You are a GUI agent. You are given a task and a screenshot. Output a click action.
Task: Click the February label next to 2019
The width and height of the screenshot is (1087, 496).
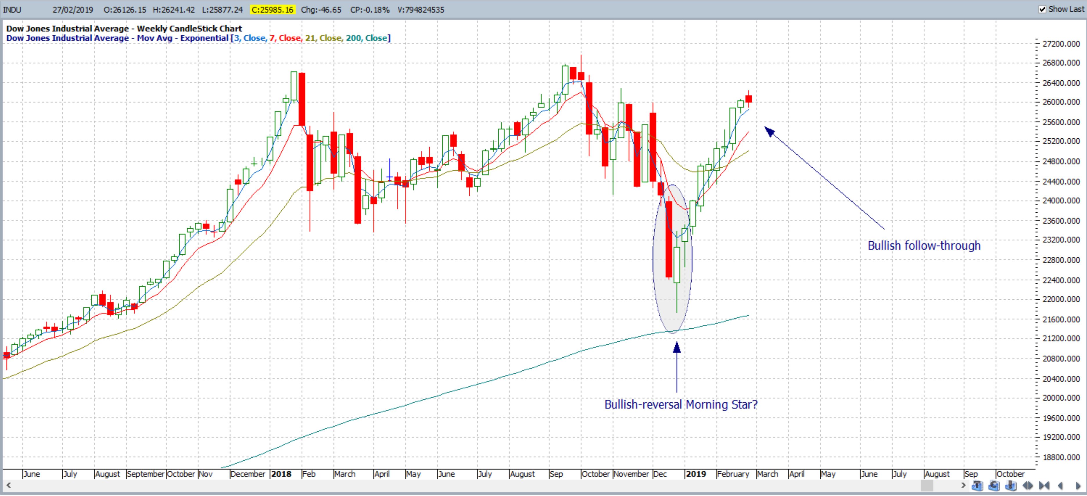(x=733, y=474)
